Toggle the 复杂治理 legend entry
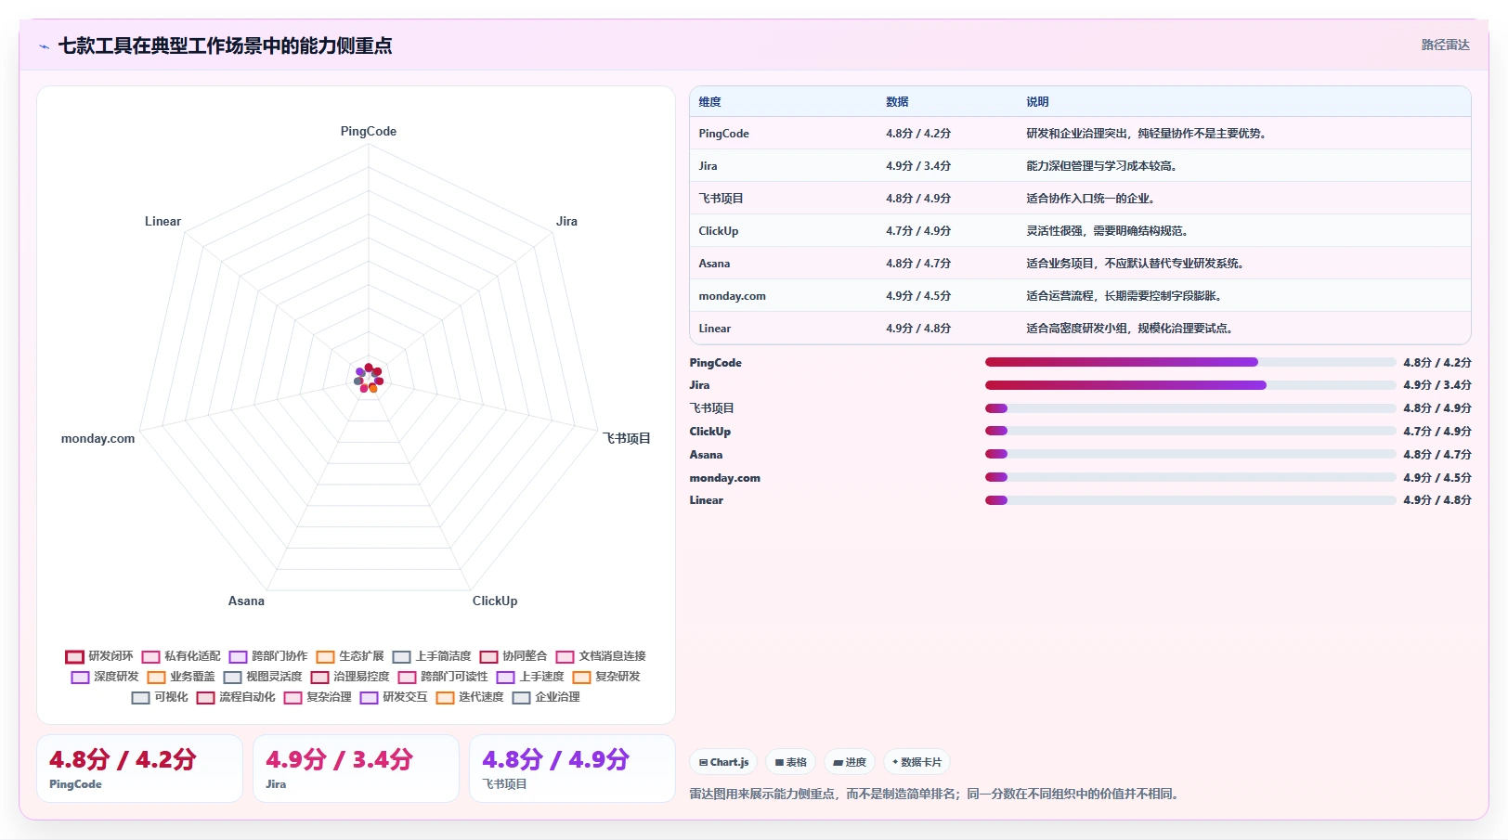 (x=318, y=697)
